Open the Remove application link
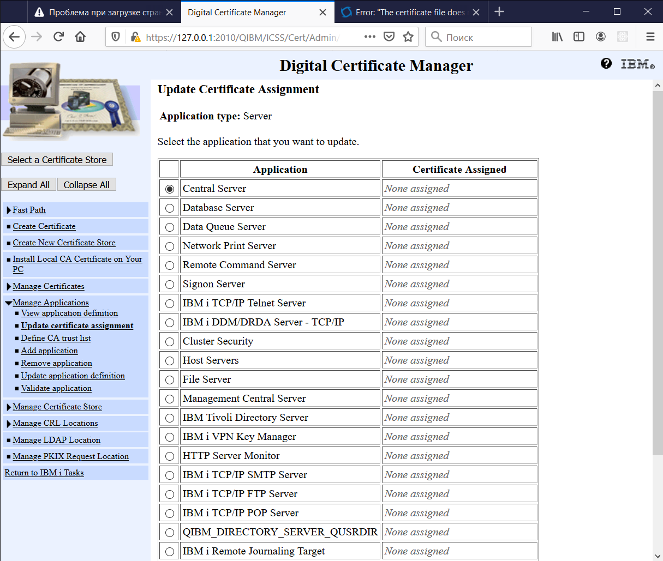The height and width of the screenshot is (561, 663). 56,363
